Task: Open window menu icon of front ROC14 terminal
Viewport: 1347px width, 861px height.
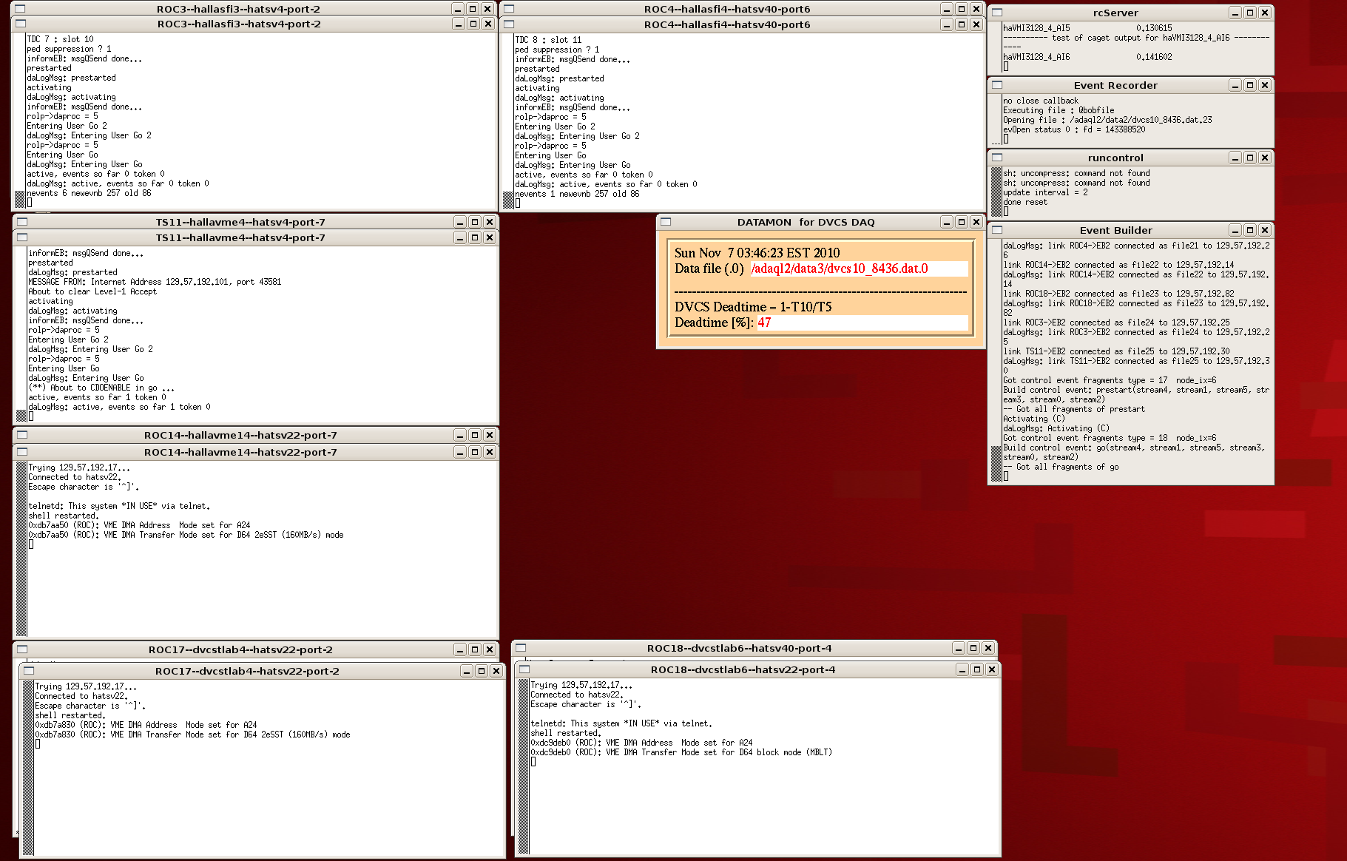Action: pos(22,452)
